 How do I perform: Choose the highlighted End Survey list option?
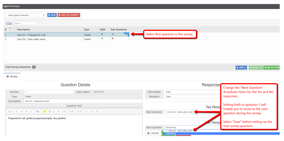(x=221, y=133)
